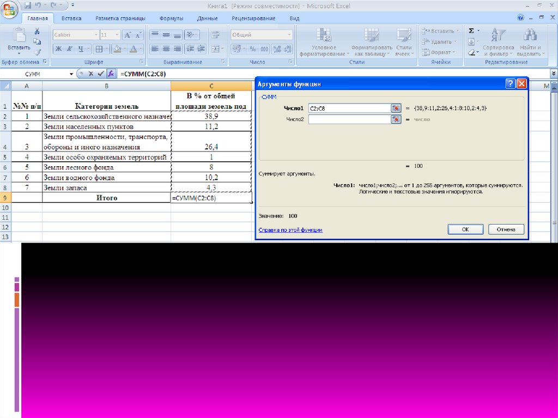Toggle center text horizontally

click(166, 49)
